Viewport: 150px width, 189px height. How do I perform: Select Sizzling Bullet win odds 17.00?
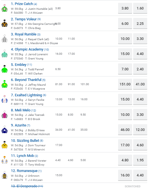click(x=125, y=145)
